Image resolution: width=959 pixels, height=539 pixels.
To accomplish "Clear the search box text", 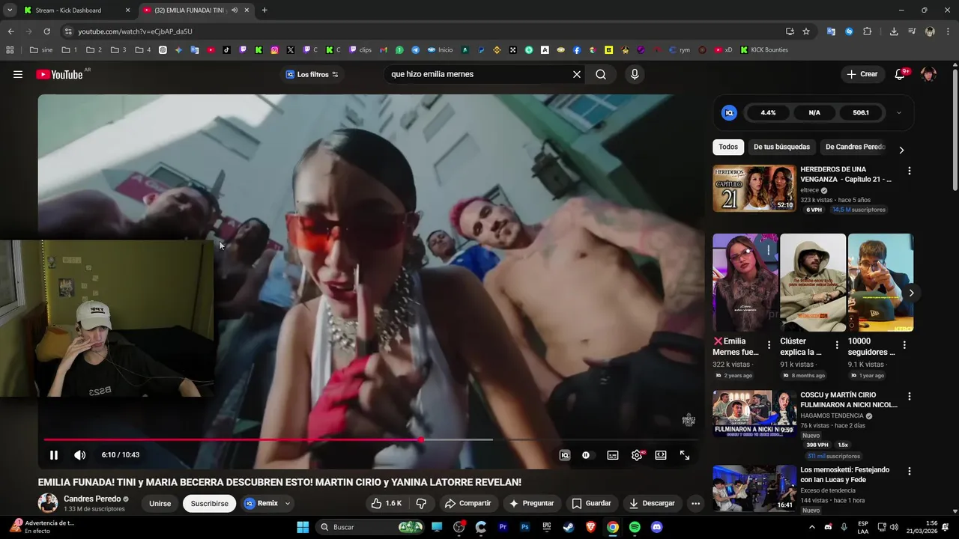I will pos(577,74).
